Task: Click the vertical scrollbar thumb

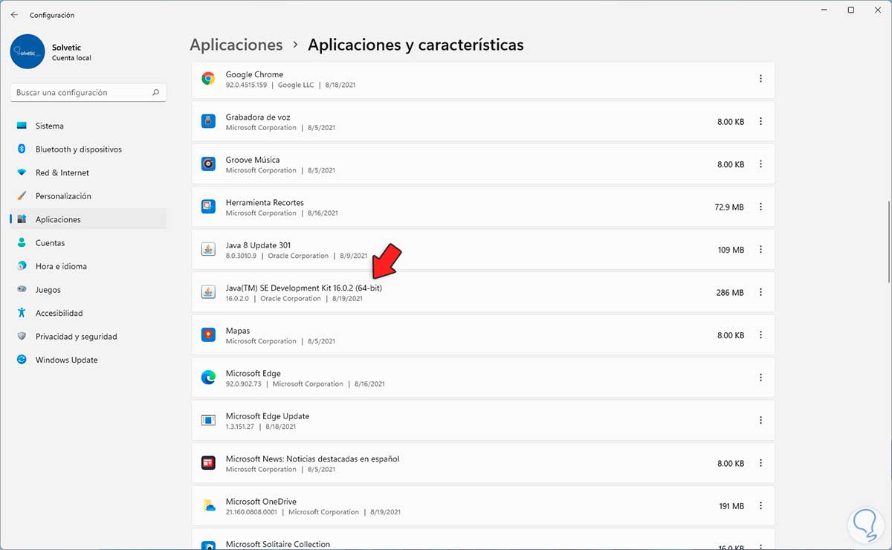Action: point(889,242)
